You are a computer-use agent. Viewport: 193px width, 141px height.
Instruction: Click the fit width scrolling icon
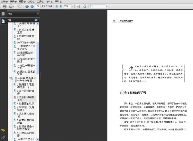[x=78, y=6]
